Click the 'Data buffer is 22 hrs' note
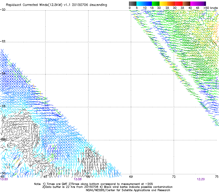Screen dimensions: 219x192 pyautogui.click(x=107, y=187)
